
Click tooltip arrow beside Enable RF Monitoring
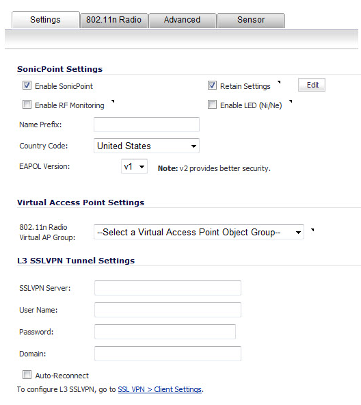coord(113,101)
